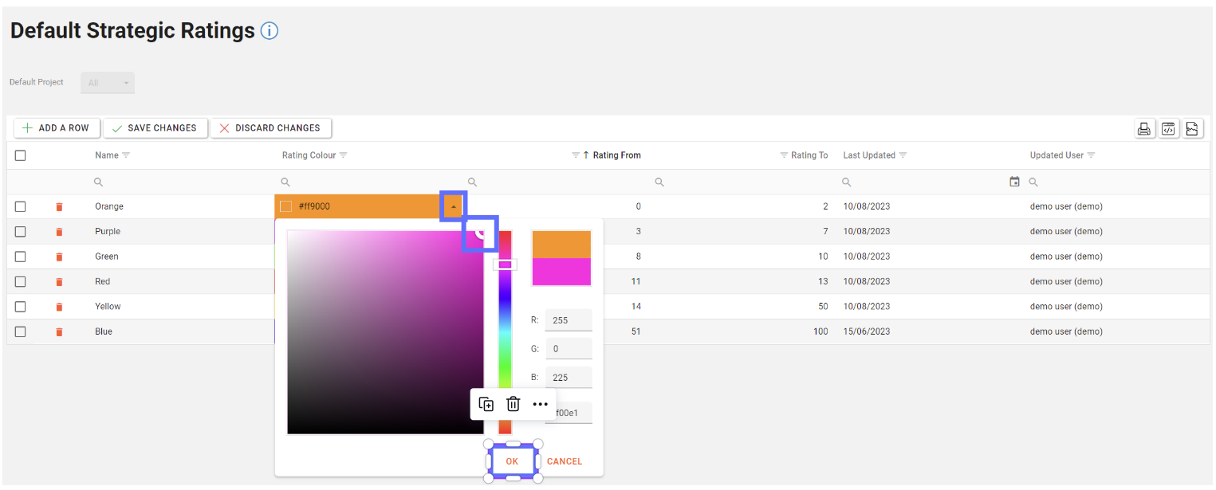Click the code export icon next to print
The height and width of the screenshot is (490, 1216).
[1168, 129]
